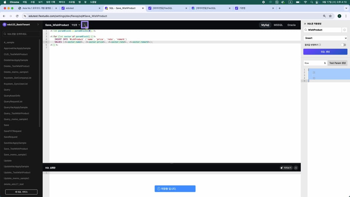Collapse the SQL auto-generation panel chevrons
This screenshot has height=197, width=350.
point(305,24)
